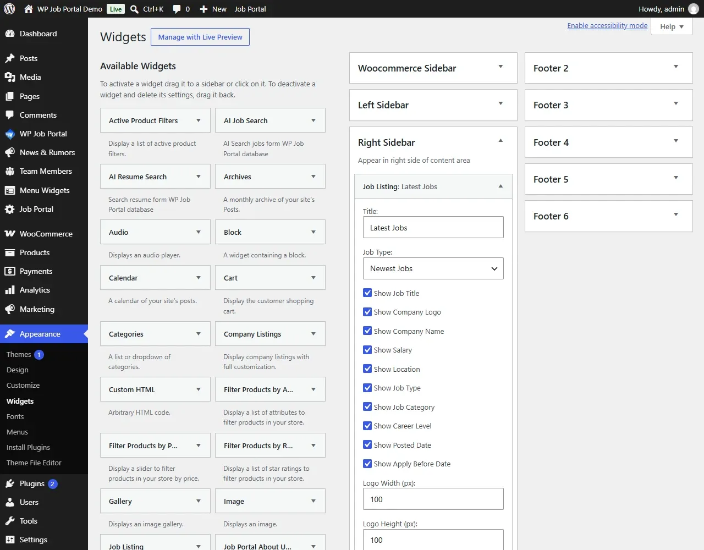
Task: Click the Logo Width input field
Action: [x=433, y=499]
